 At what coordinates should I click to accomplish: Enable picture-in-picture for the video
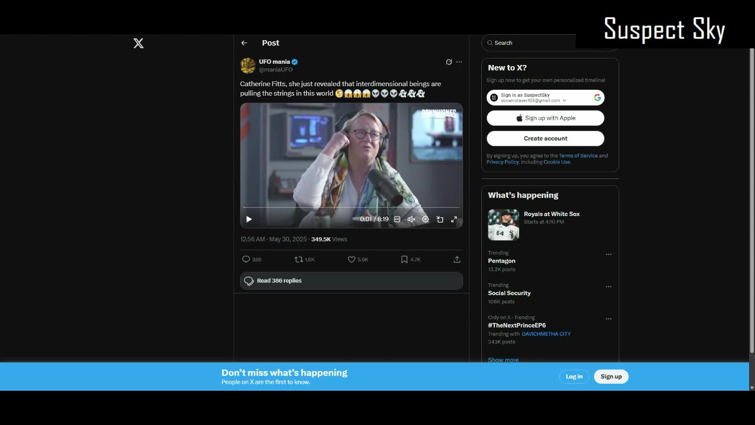(x=439, y=219)
